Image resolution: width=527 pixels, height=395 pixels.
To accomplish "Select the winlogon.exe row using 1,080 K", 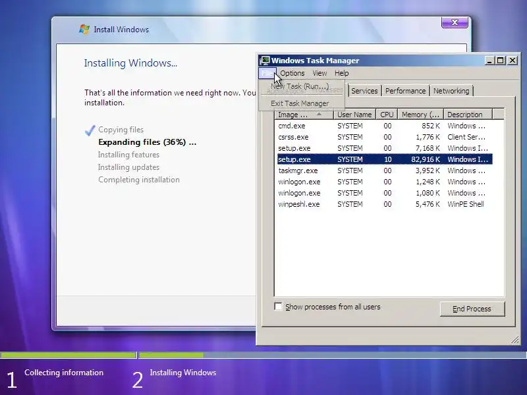I will pos(385,193).
